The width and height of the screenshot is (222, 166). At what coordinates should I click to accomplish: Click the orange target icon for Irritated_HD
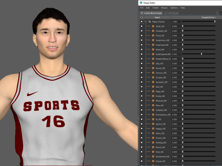153,110
